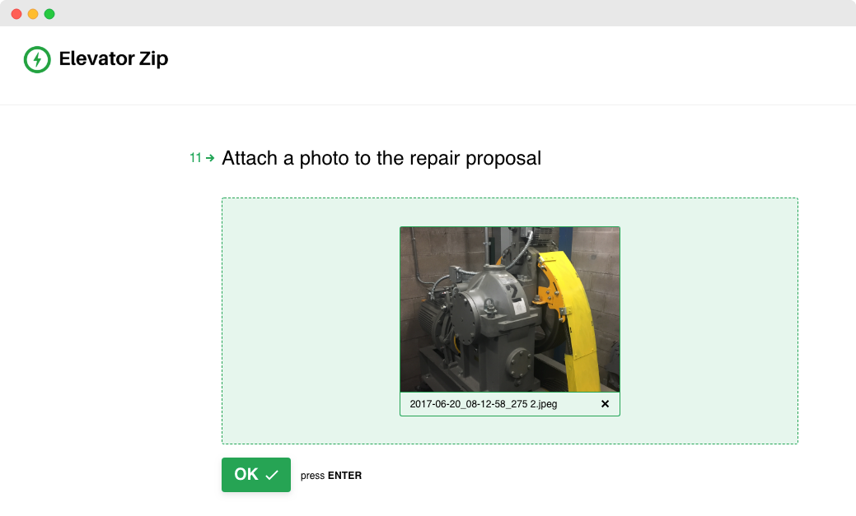This screenshot has width=856, height=516.
Task: Close the window with the red button
Action: coord(16,14)
